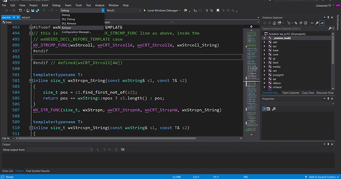Click the Navigate Backward toolbar icon
This screenshot has width=341, height=179.
coord(7,10)
